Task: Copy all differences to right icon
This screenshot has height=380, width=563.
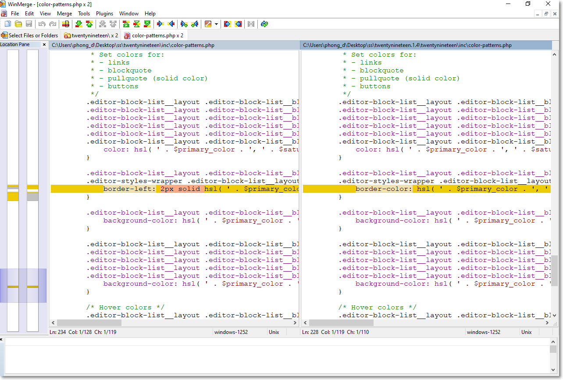Action: pyautogui.click(x=227, y=24)
